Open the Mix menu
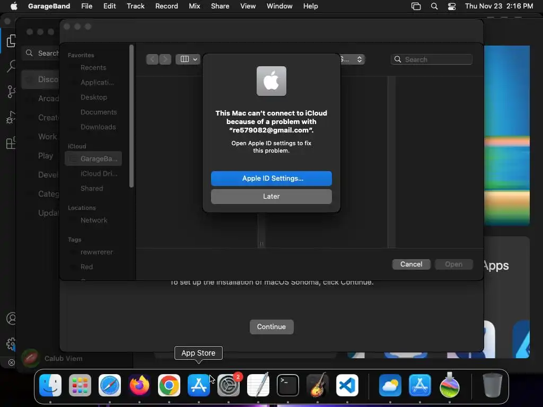The image size is (543, 407). point(194,6)
